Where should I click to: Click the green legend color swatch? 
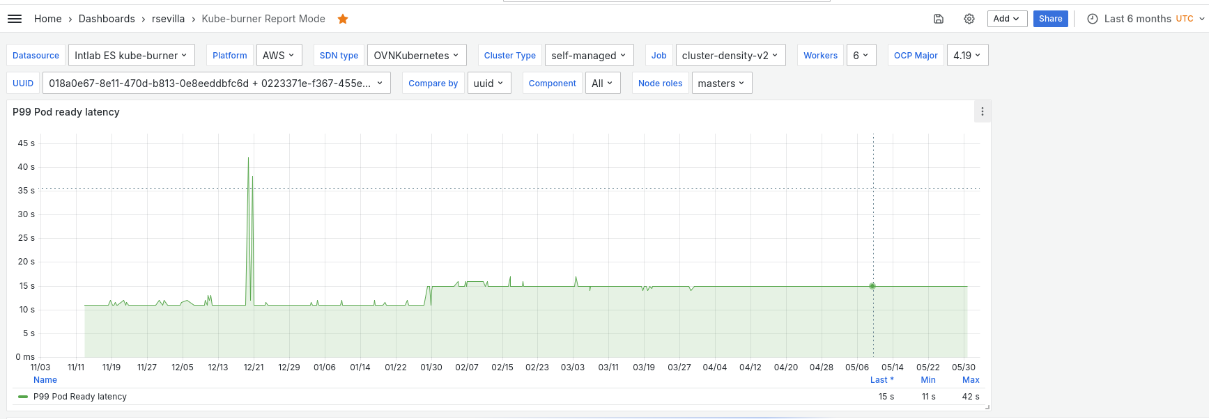(x=23, y=397)
